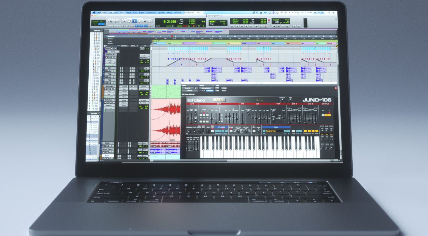
Task: Open the GROUPS list pop-up menu
Action: click(x=99, y=113)
